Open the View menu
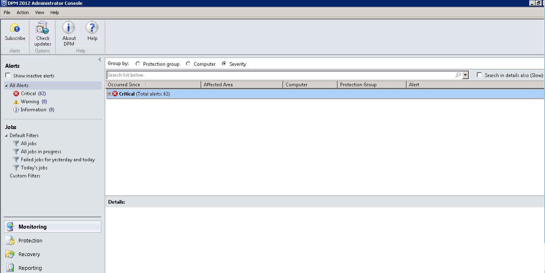The width and height of the screenshot is (545, 273). click(x=40, y=13)
